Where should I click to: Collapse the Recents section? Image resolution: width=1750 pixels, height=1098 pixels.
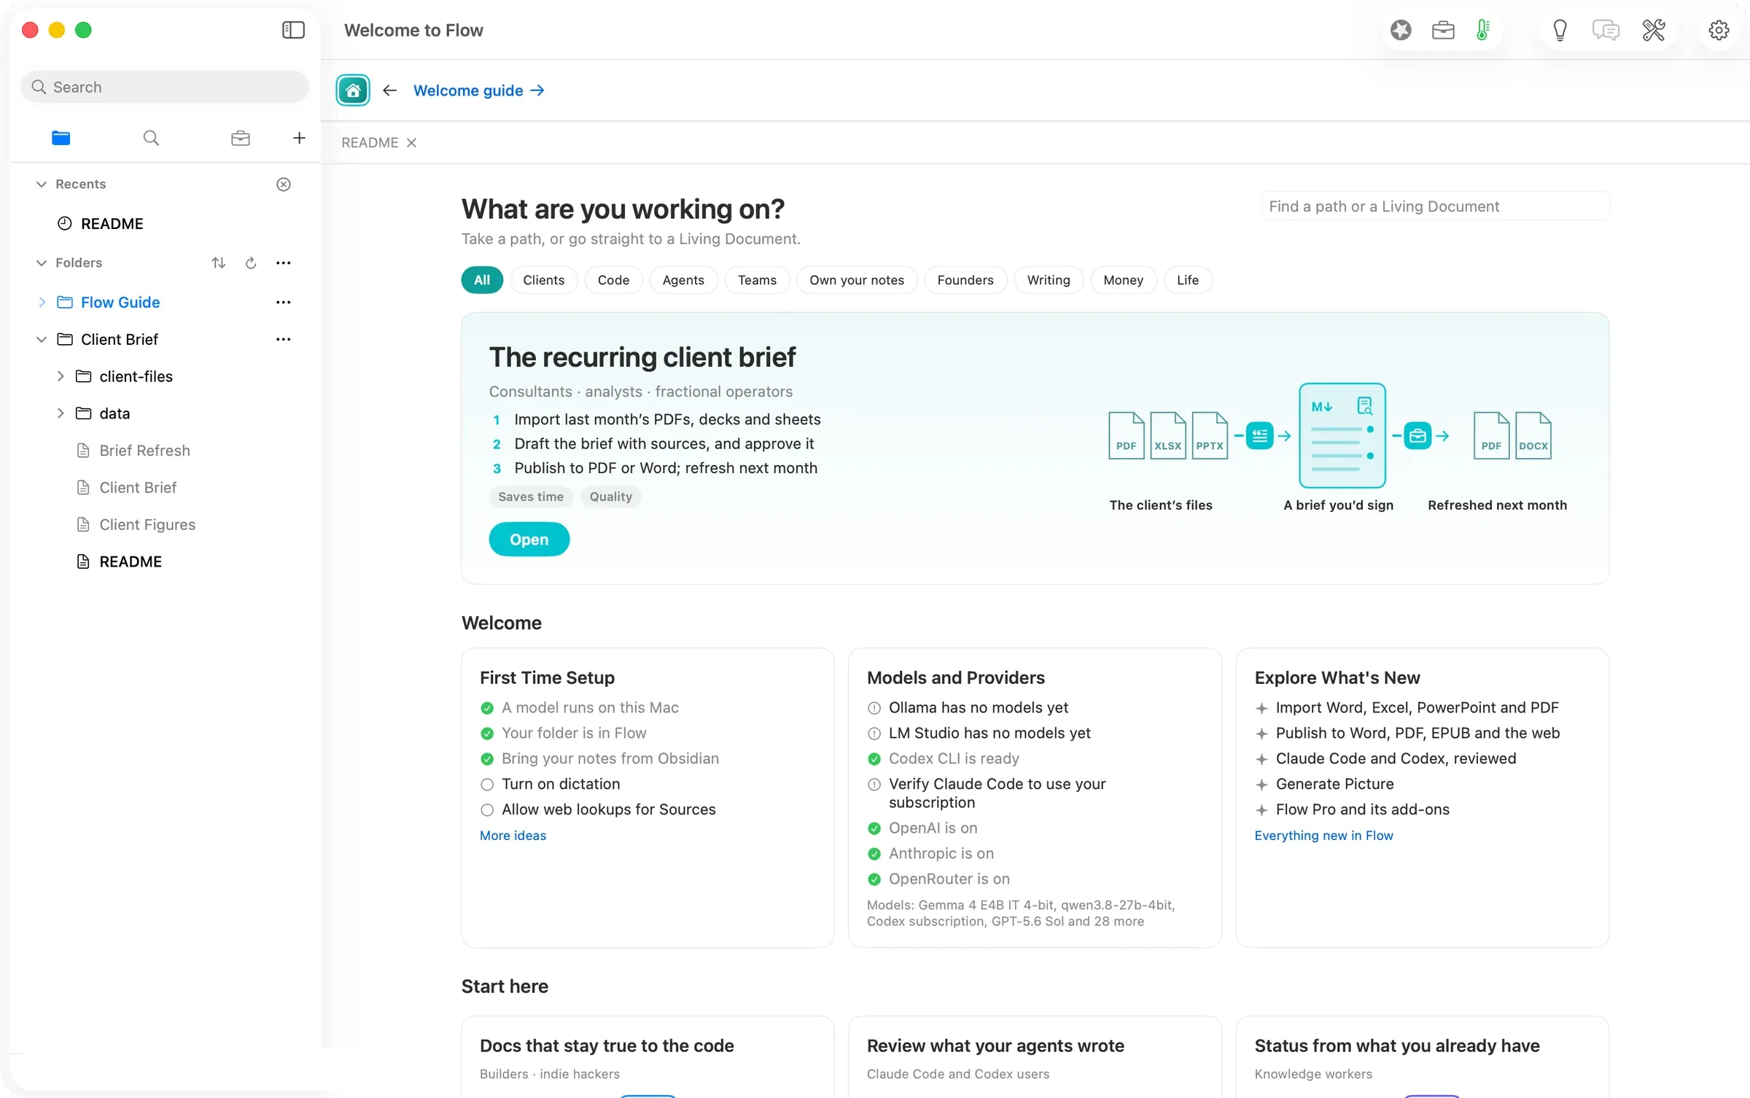[42, 184]
